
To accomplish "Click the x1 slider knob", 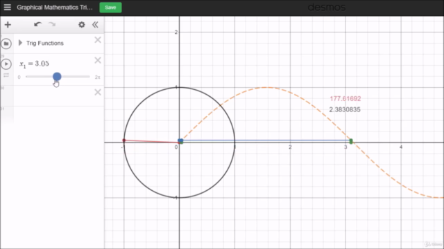I will tap(57, 77).
